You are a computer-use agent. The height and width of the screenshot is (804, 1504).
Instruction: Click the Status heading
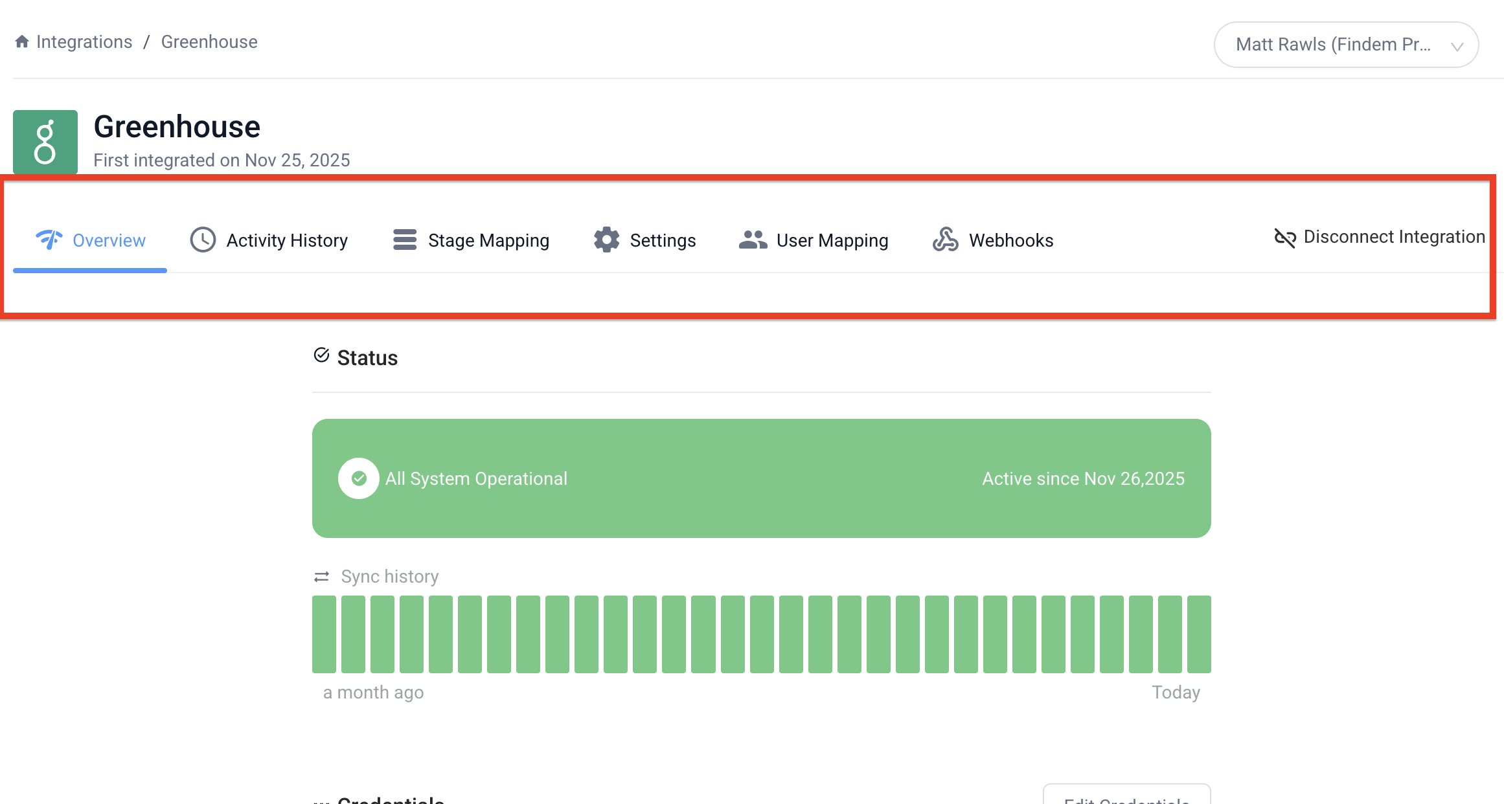[x=367, y=358]
